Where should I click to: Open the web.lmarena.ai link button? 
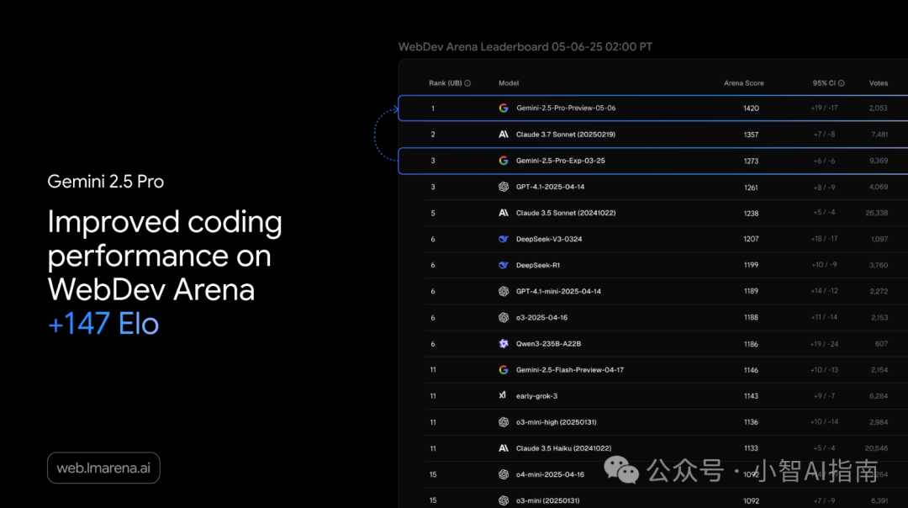[103, 468]
